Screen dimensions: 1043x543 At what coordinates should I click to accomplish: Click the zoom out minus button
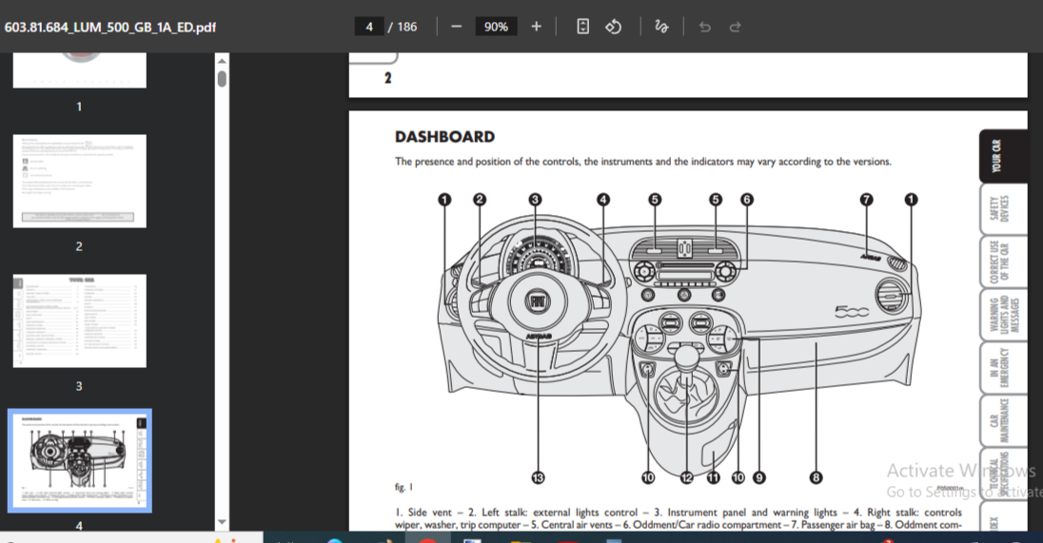(x=457, y=27)
